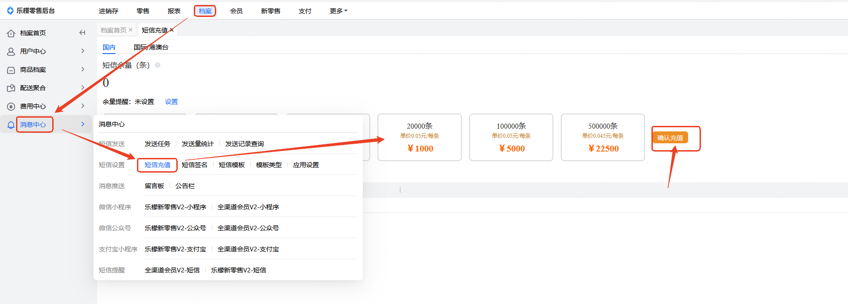Click the 用户中心 person icon

tap(11, 51)
